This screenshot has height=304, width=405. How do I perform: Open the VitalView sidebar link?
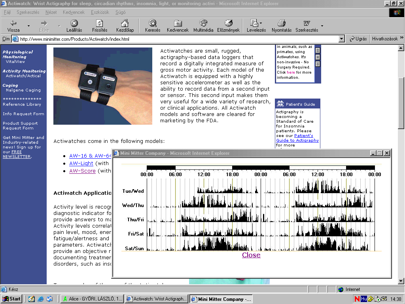(15, 61)
